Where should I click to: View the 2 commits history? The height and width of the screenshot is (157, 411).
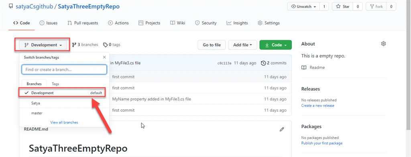coord(274,63)
